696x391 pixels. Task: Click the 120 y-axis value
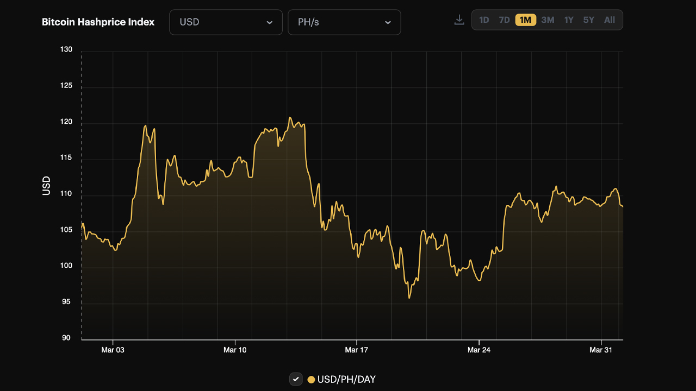pos(66,122)
